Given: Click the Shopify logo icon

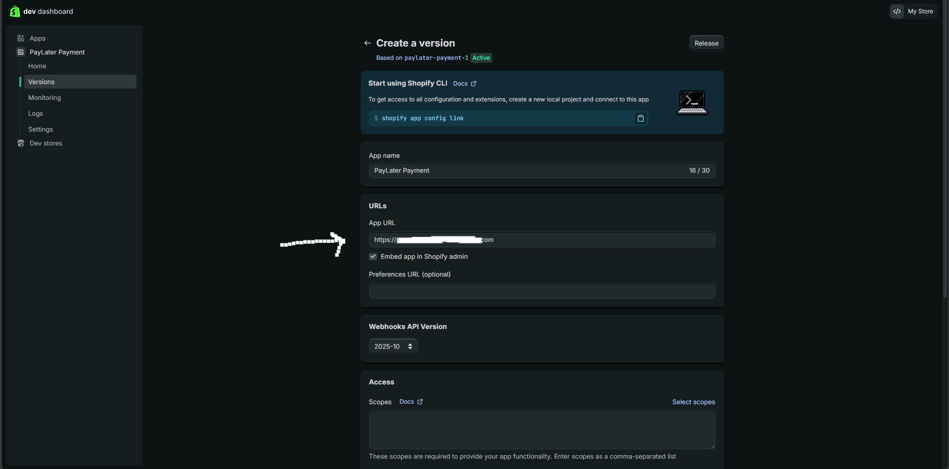Looking at the screenshot, I should (x=15, y=11).
